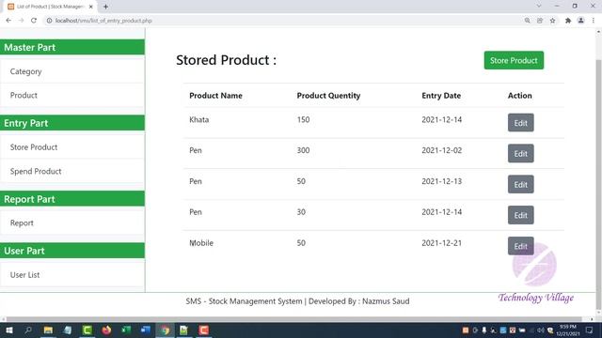Click Report Part section header

point(72,199)
